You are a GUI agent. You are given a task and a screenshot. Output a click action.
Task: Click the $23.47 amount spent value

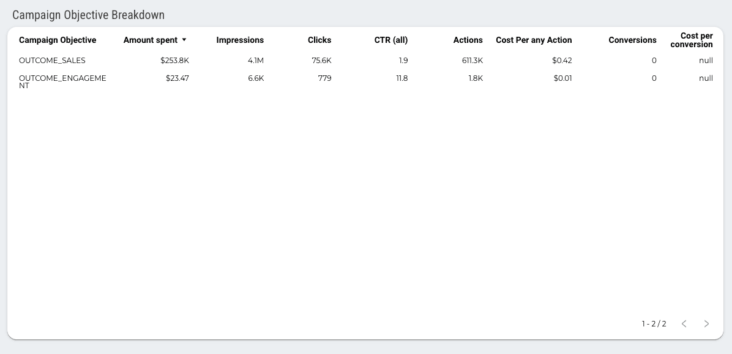[177, 78]
